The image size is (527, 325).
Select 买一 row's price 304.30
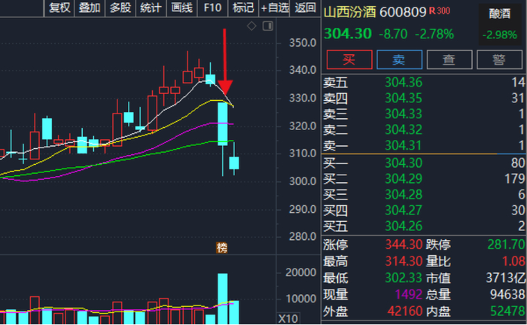tap(404, 162)
